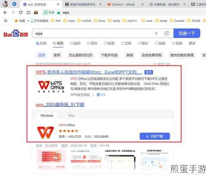Click the star favorites icon
The width and height of the screenshot is (206, 176).
(16, 21)
